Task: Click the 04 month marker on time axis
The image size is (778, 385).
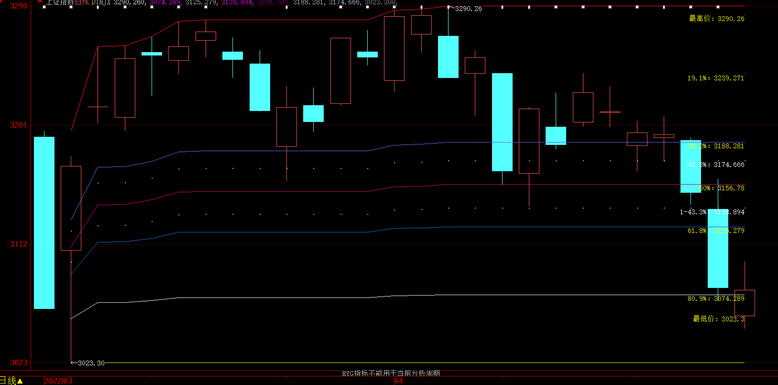Action: click(398, 381)
